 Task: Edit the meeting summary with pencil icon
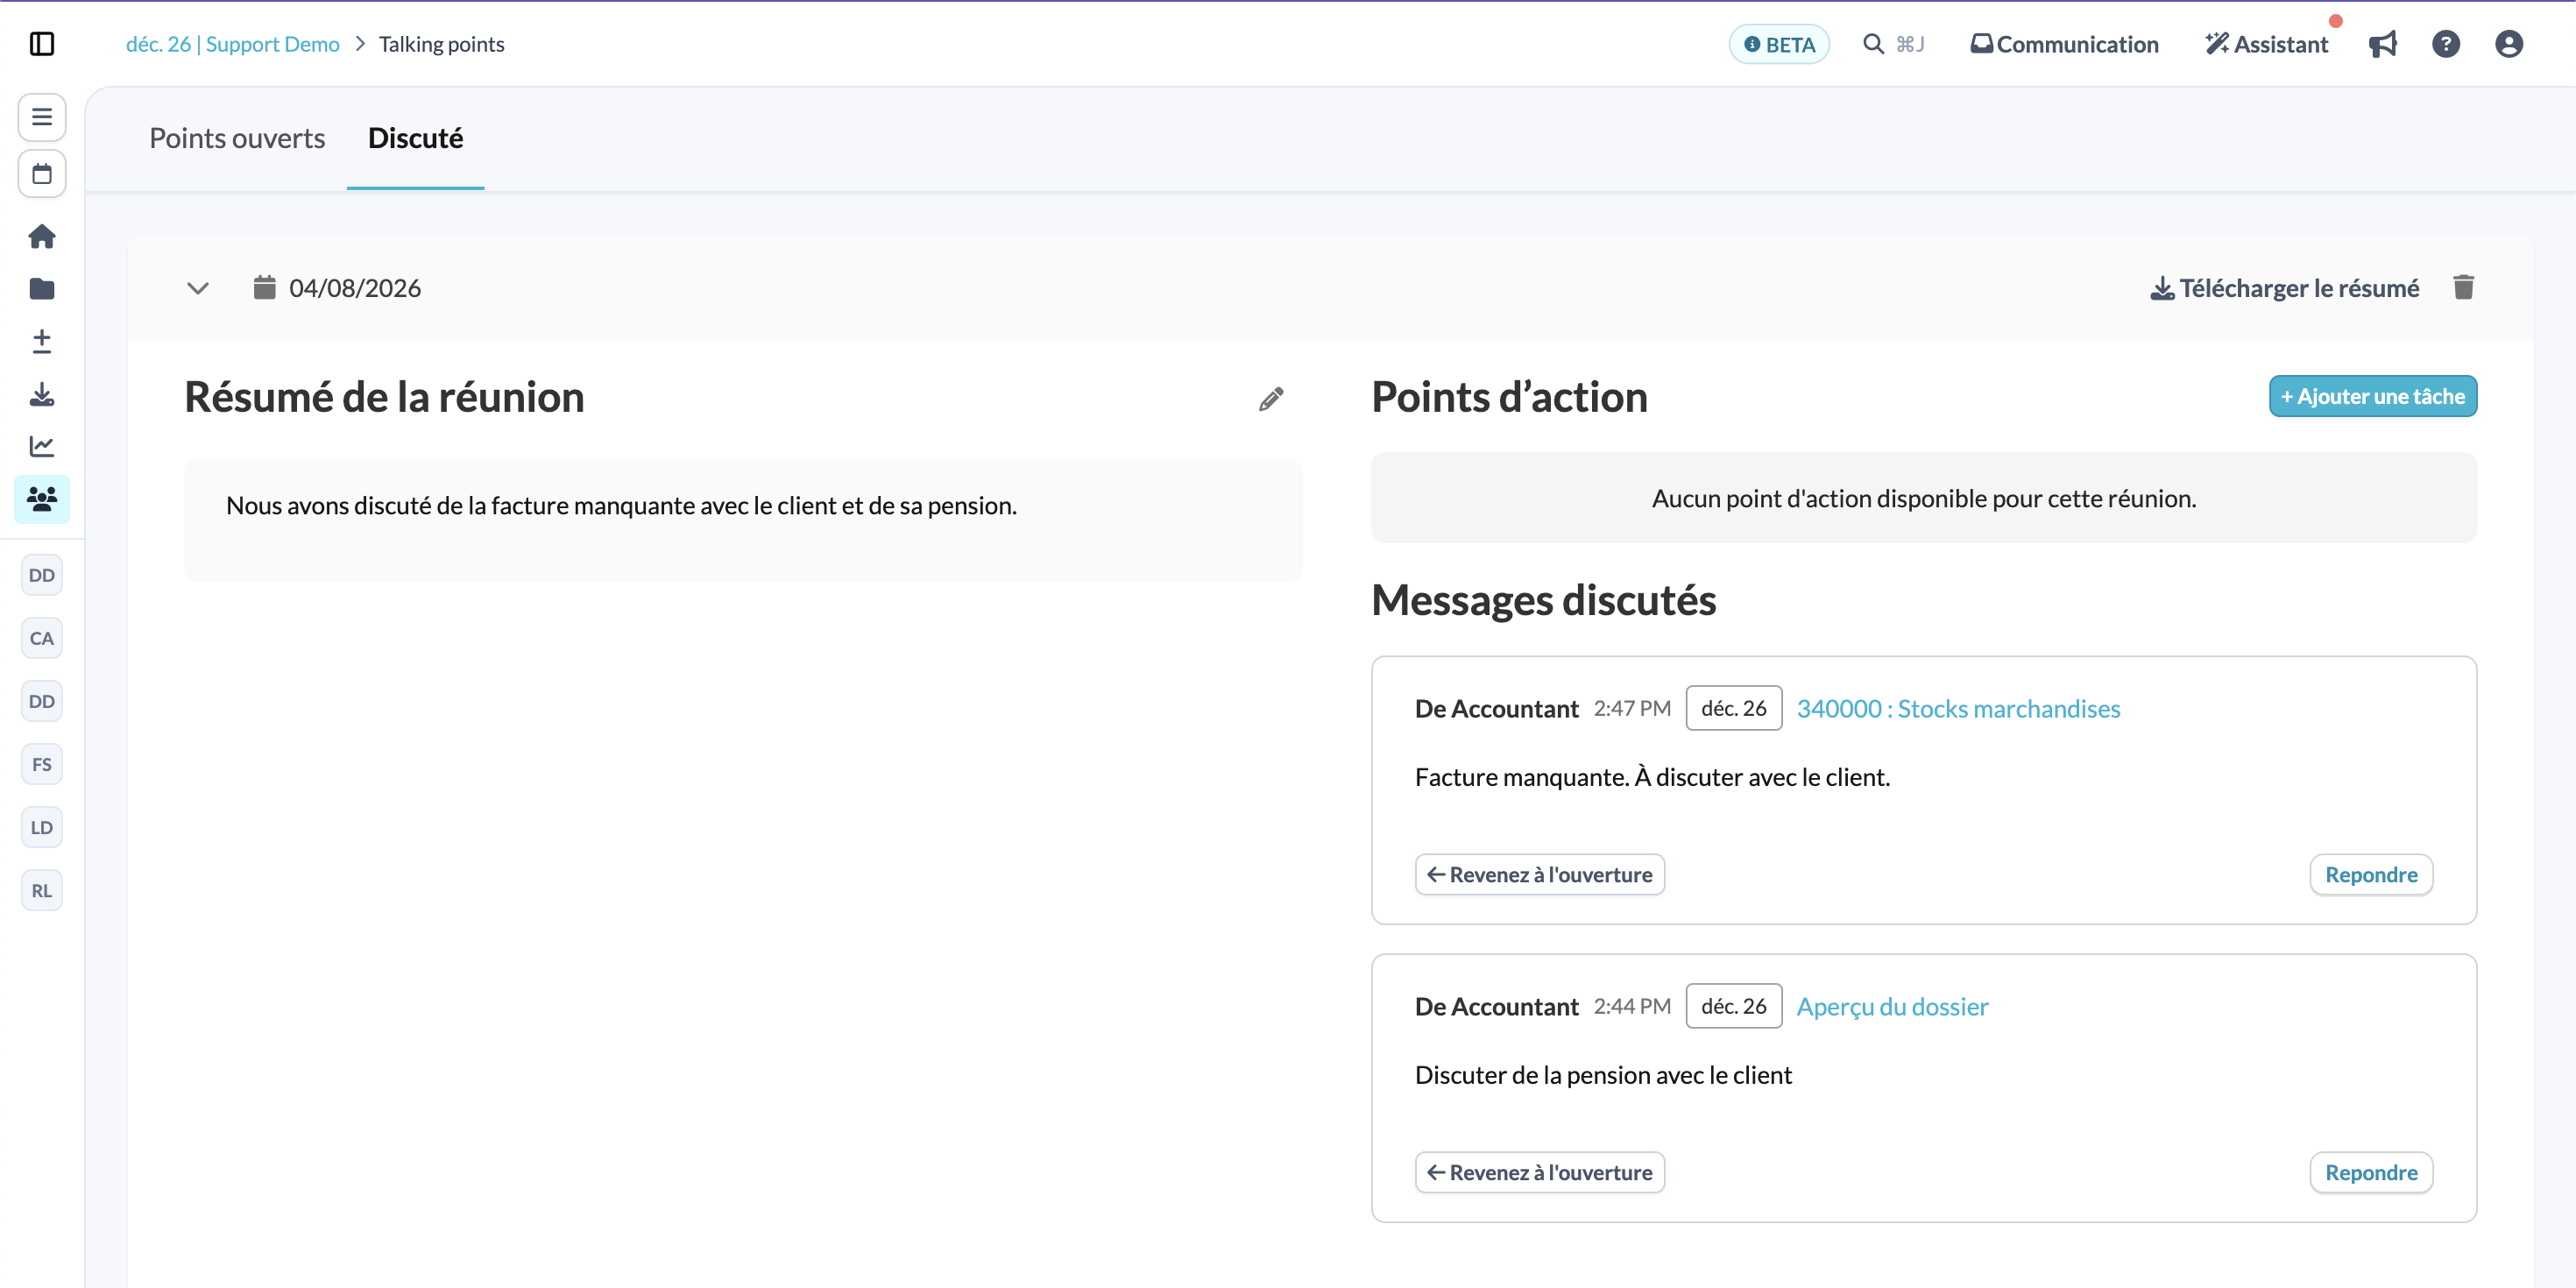tap(1271, 399)
